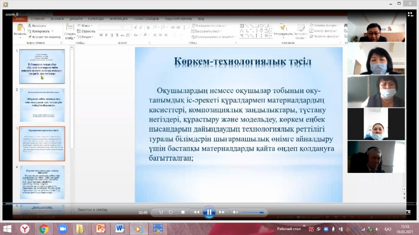Open Yandex browser from taskbar
This screenshot has width=419, height=235.
point(25,229)
